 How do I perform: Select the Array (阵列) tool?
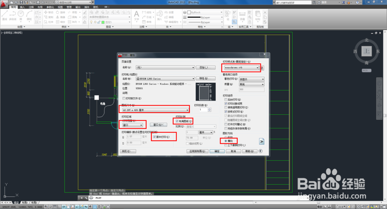(x=73, y=22)
